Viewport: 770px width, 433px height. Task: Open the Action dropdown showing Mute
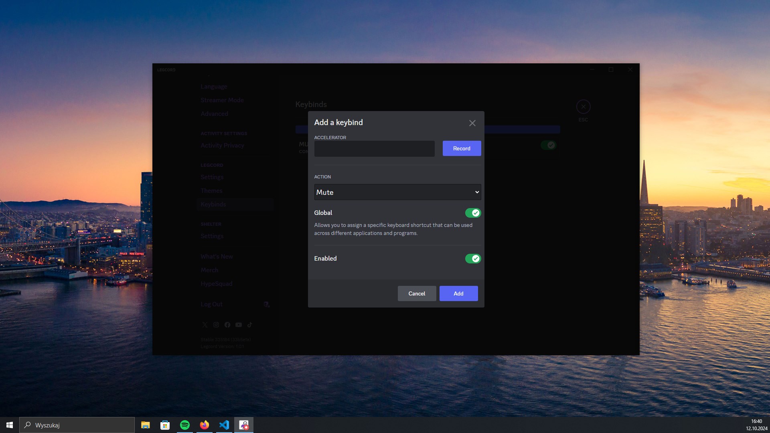point(397,192)
